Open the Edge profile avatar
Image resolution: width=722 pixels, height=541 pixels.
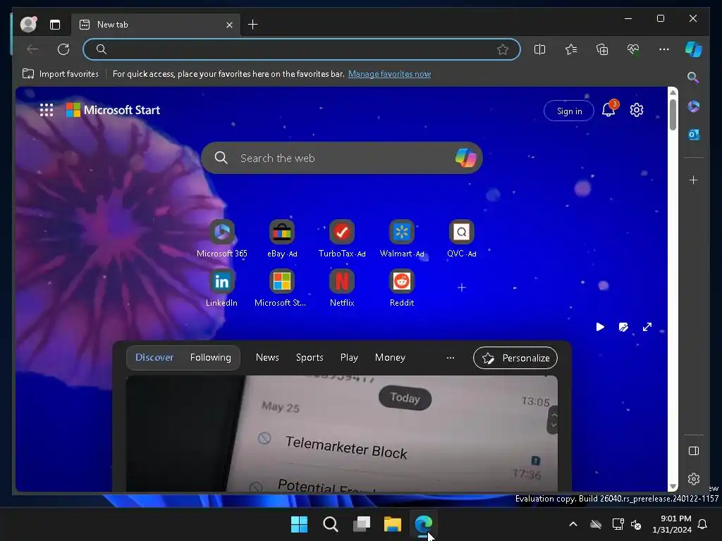pos(28,24)
